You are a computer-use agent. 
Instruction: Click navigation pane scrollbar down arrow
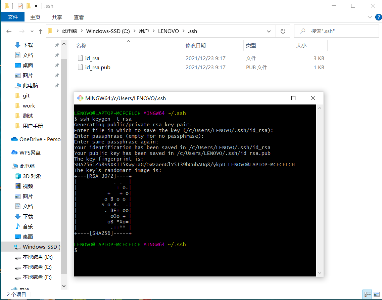[64, 286]
